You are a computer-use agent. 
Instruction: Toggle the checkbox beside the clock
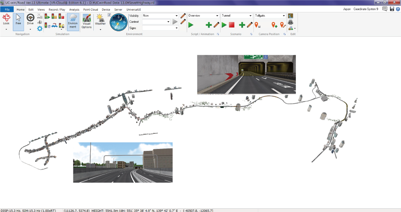click(x=109, y=15)
